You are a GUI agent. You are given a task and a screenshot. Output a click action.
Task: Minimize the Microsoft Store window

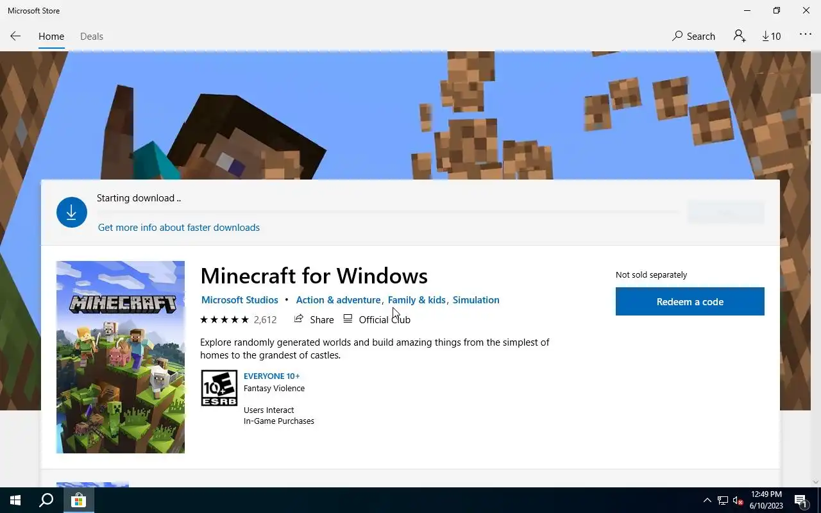tap(747, 10)
